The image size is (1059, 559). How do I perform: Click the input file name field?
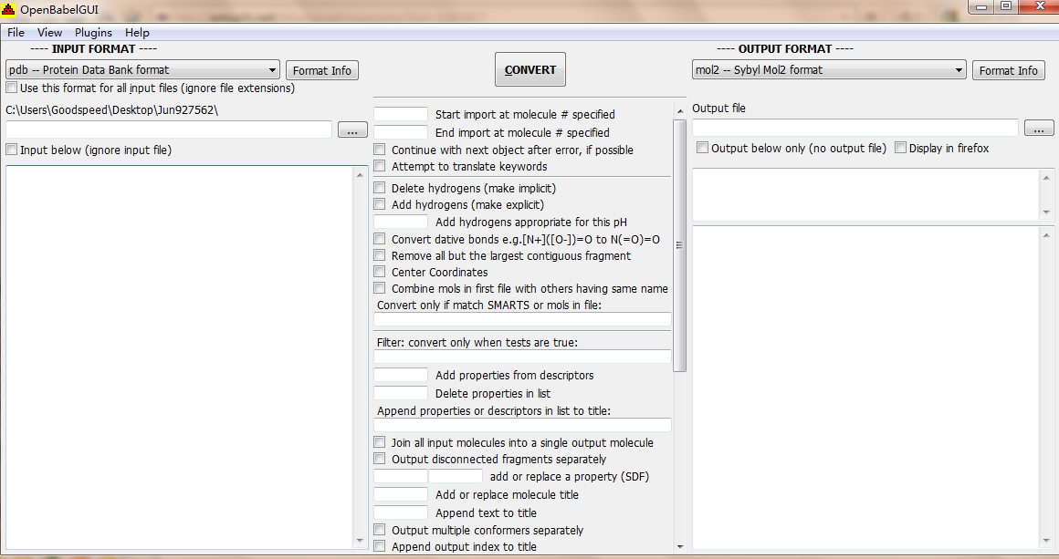tap(169, 129)
